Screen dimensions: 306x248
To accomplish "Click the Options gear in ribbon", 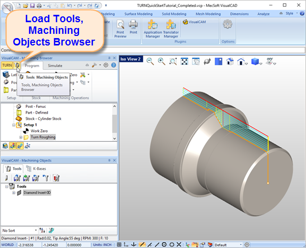I will tap(228, 24).
